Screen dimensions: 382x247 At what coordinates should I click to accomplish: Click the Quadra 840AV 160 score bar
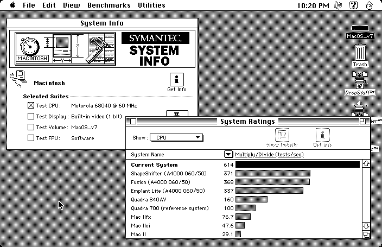click(x=251, y=199)
